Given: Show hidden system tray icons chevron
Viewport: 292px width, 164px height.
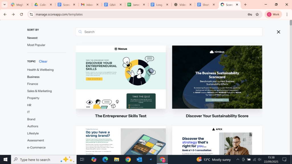Looking at the screenshot, I should pos(238,159).
